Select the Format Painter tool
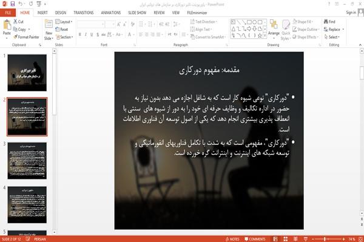This screenshot has width=364, height=242. tap(26, 37)
